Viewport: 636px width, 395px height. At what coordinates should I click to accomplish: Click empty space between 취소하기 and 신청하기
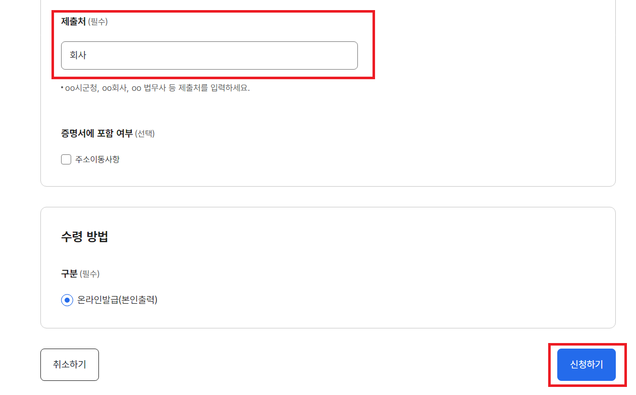coord(328,365)
